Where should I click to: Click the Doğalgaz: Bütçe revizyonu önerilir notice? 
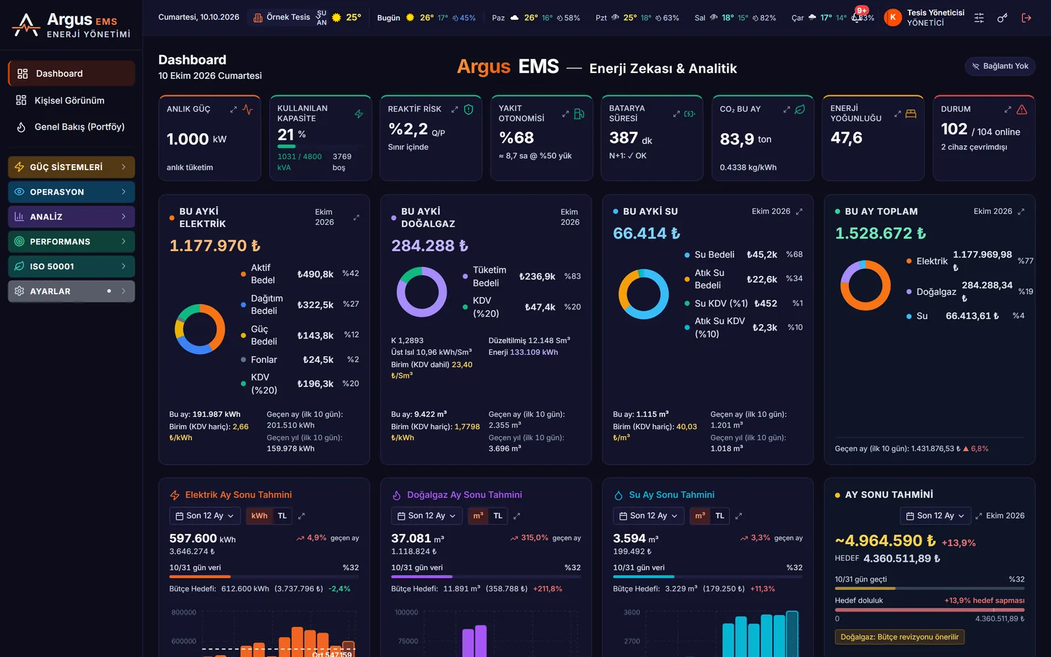pyautogui.click(x=899, y=637)
